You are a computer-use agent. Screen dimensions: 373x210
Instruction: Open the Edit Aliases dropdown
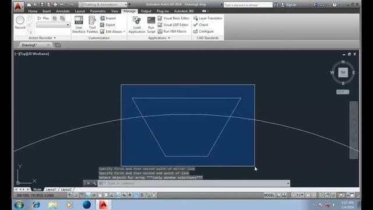tap(124, 32)
